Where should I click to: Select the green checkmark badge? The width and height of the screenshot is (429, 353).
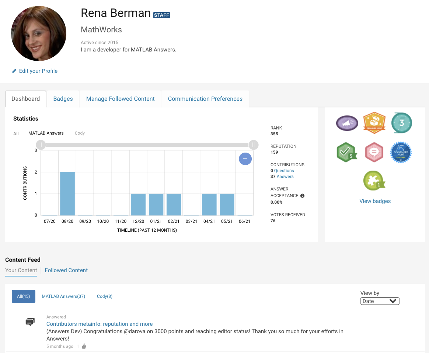pos(346,152)
